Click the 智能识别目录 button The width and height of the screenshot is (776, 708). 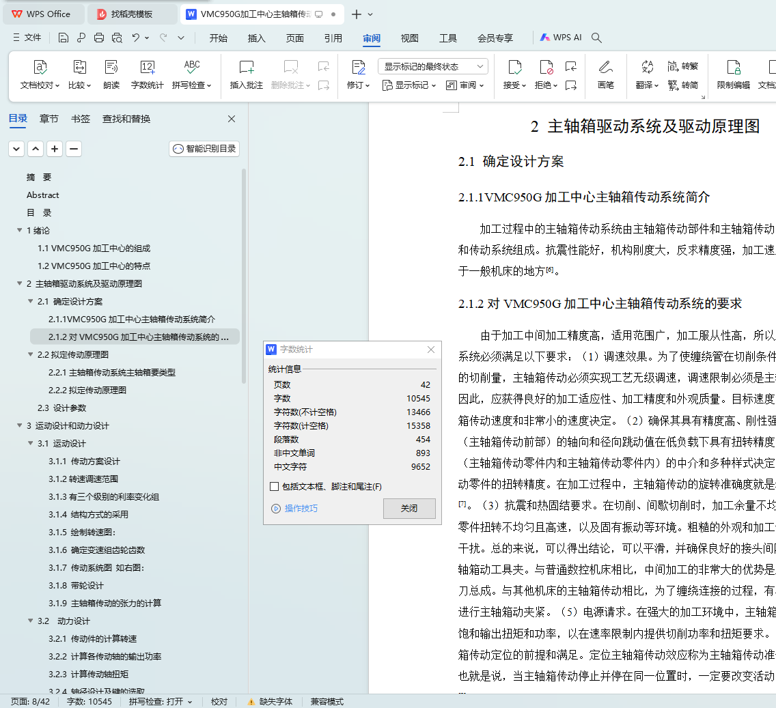pos(204,149)
